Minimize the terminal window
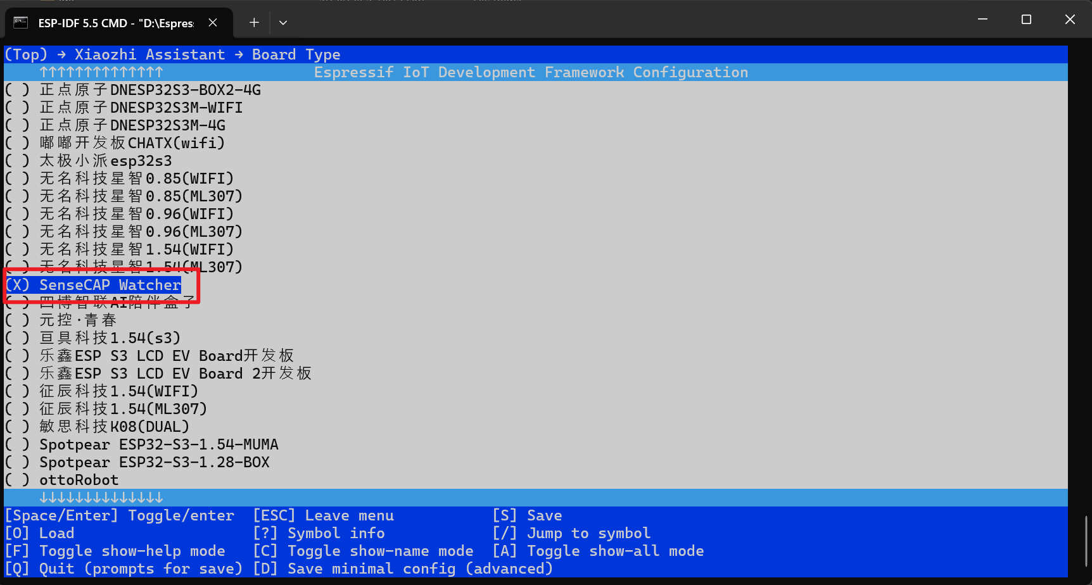The width and height of the screenshot is (1092, 585). [982, 20]
